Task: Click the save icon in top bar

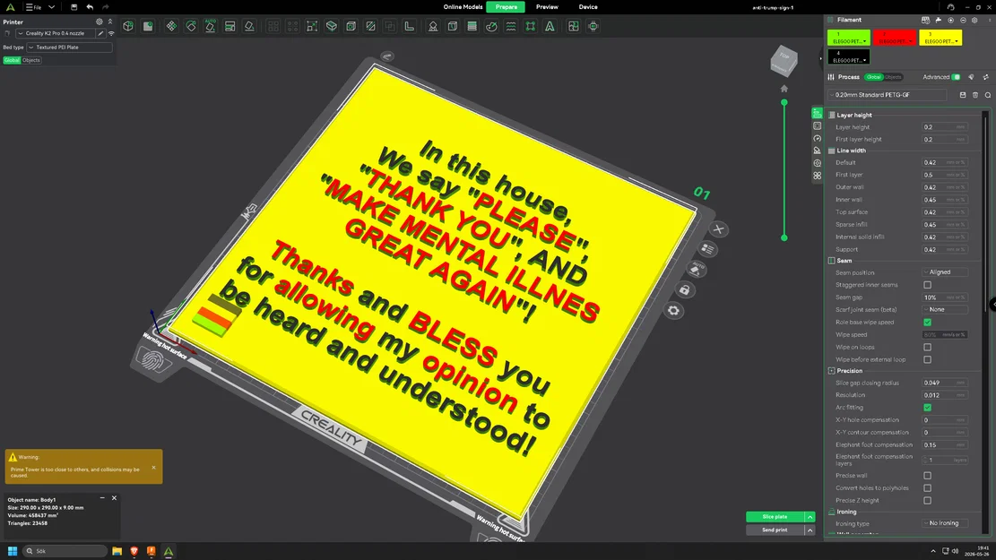Action: tap(74, 7)
